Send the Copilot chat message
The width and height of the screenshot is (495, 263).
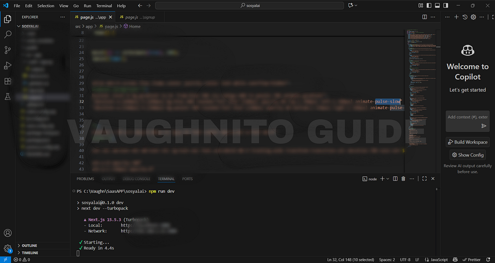[x=484, y=126]
